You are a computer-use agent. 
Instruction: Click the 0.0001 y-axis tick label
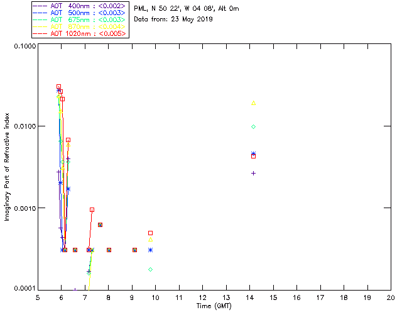25,288
